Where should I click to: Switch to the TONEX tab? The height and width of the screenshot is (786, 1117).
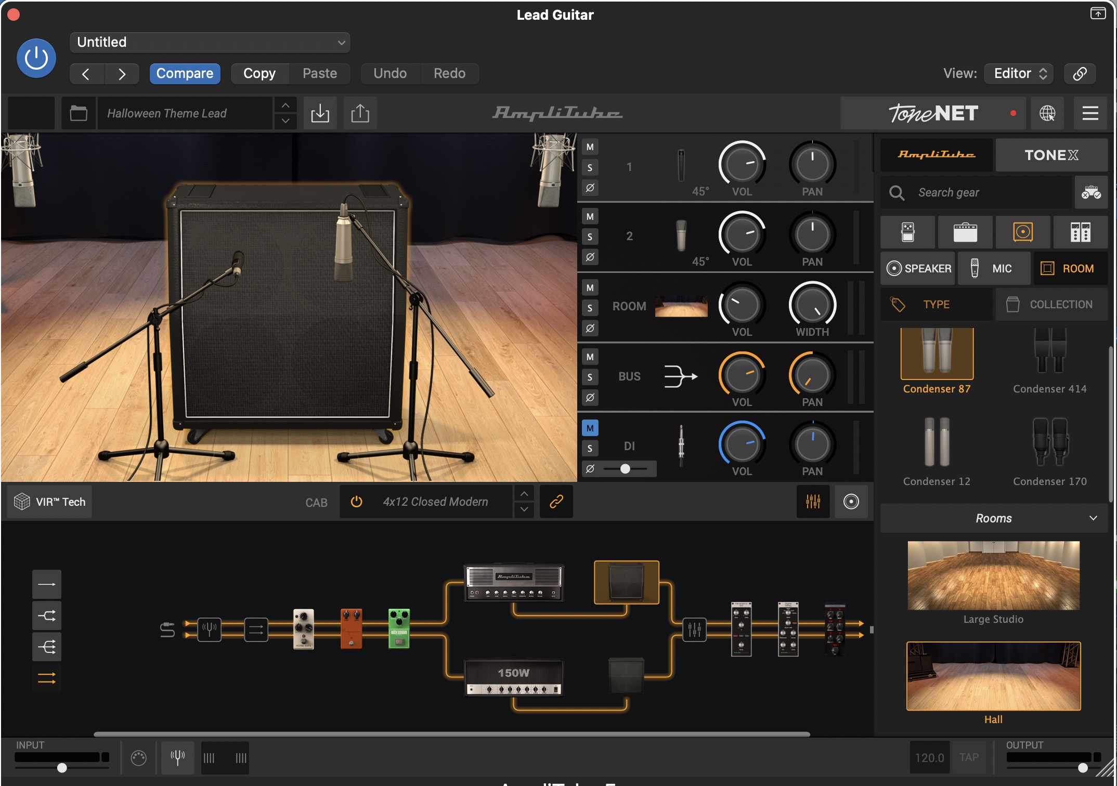pos(1051,155)
